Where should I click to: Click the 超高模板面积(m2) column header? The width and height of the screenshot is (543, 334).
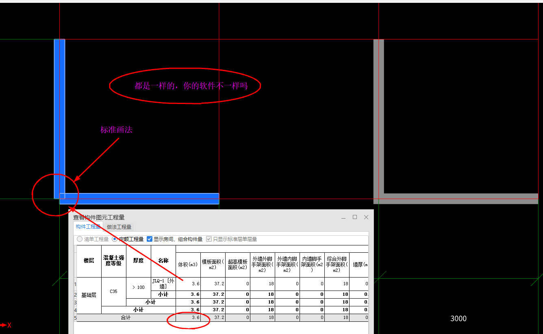238,265
